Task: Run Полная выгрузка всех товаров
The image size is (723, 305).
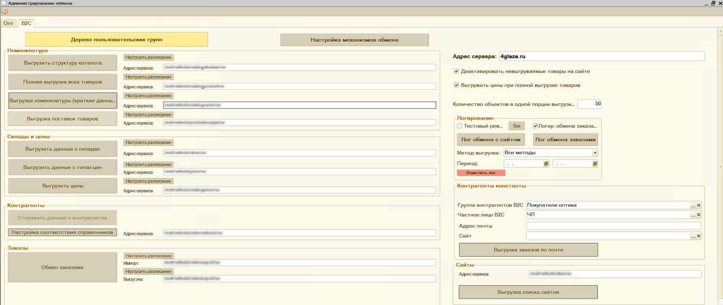Action: [62, 82]
